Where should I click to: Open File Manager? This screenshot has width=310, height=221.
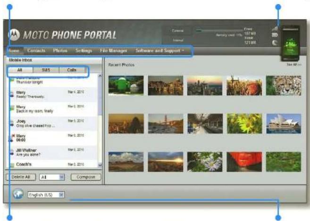point(113,51)
